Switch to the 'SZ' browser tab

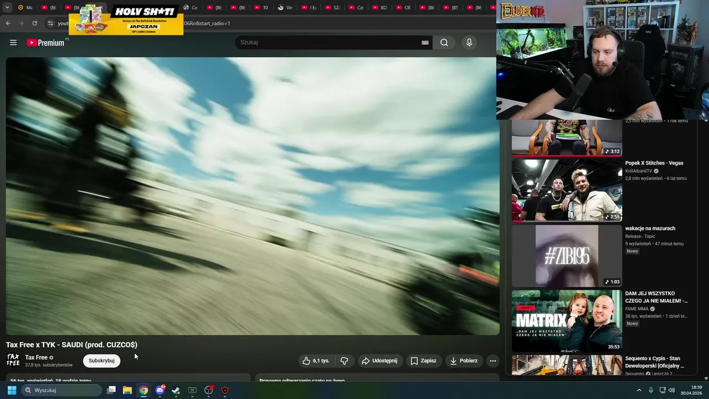point(332,8)
